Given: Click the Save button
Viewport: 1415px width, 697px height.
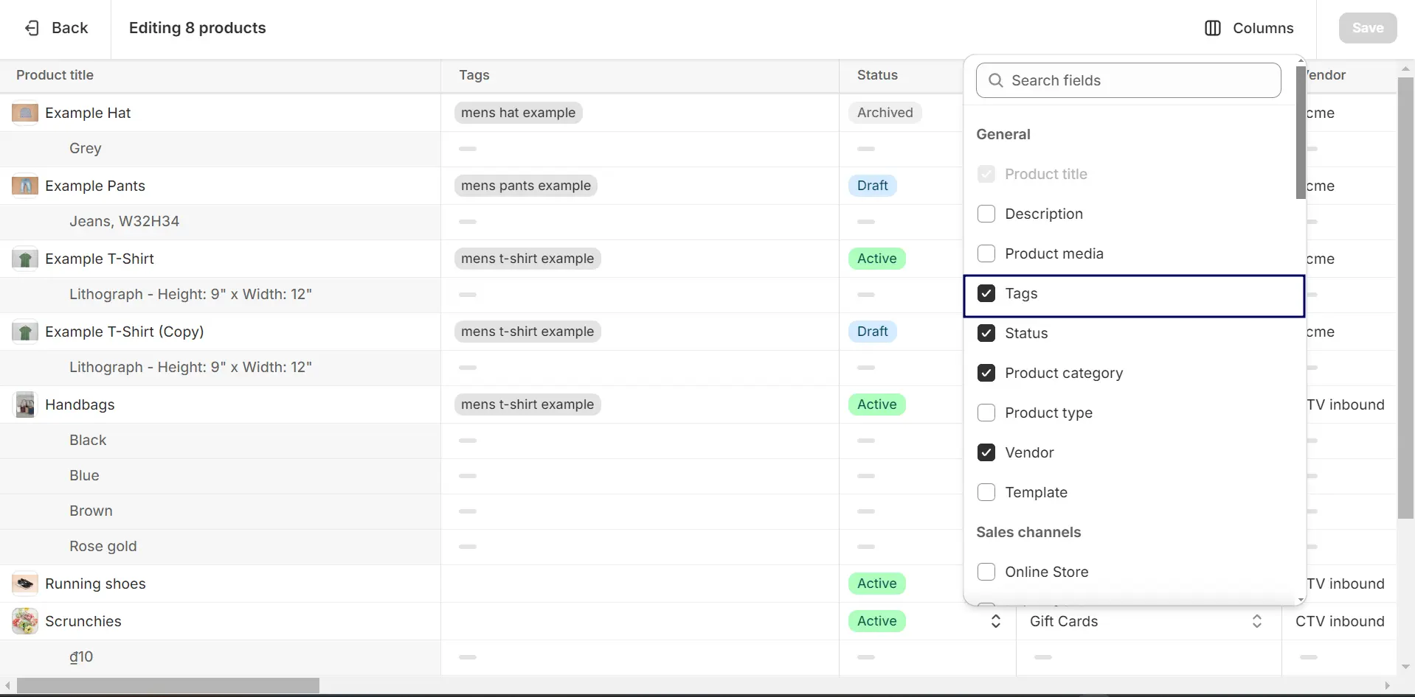Looking at the screenshot, I should tap(1368, 28).
